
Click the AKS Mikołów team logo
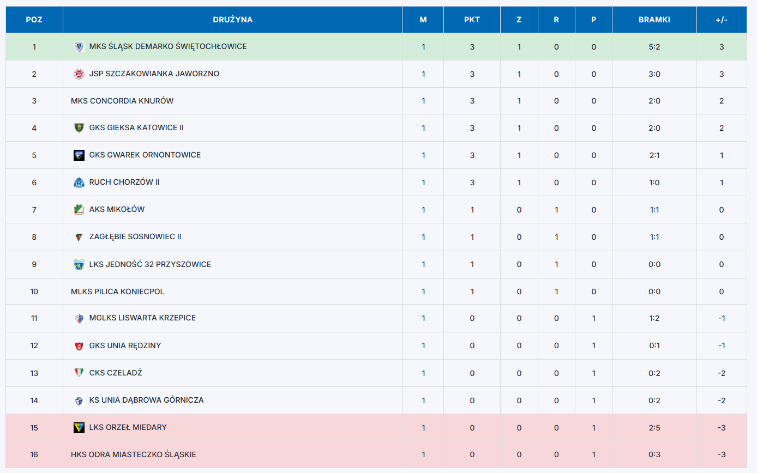[79, 210]
